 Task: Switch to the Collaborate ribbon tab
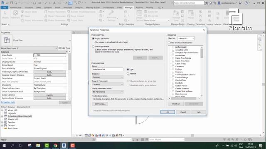108,7
